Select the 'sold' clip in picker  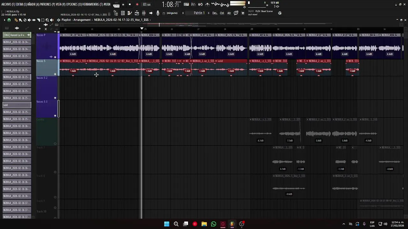click(17, 105)
